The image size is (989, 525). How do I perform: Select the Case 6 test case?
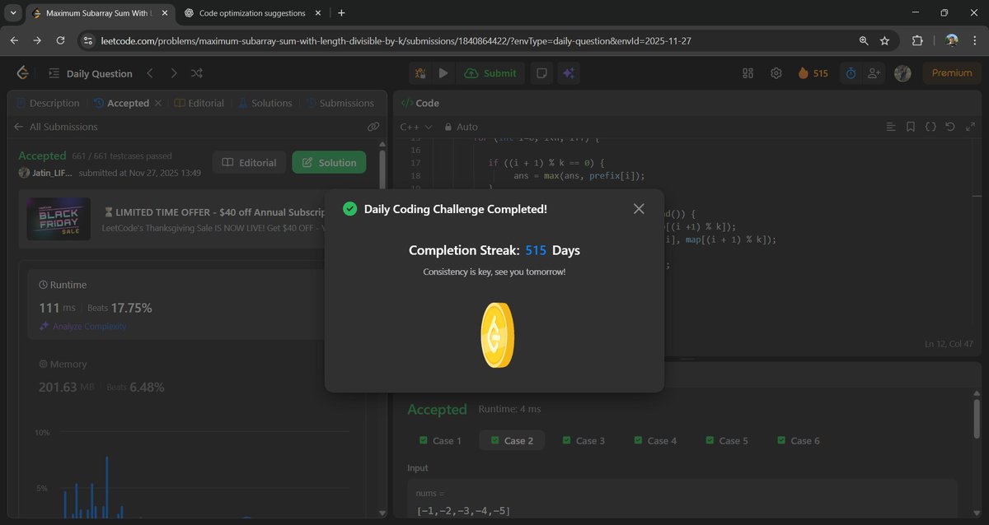[x=798, y=440]
